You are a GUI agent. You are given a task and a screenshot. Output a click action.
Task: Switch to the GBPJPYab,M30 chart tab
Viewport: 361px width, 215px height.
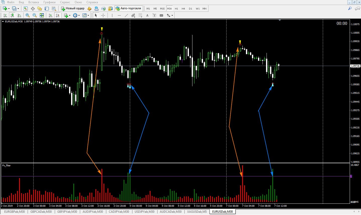pos(67,212)
